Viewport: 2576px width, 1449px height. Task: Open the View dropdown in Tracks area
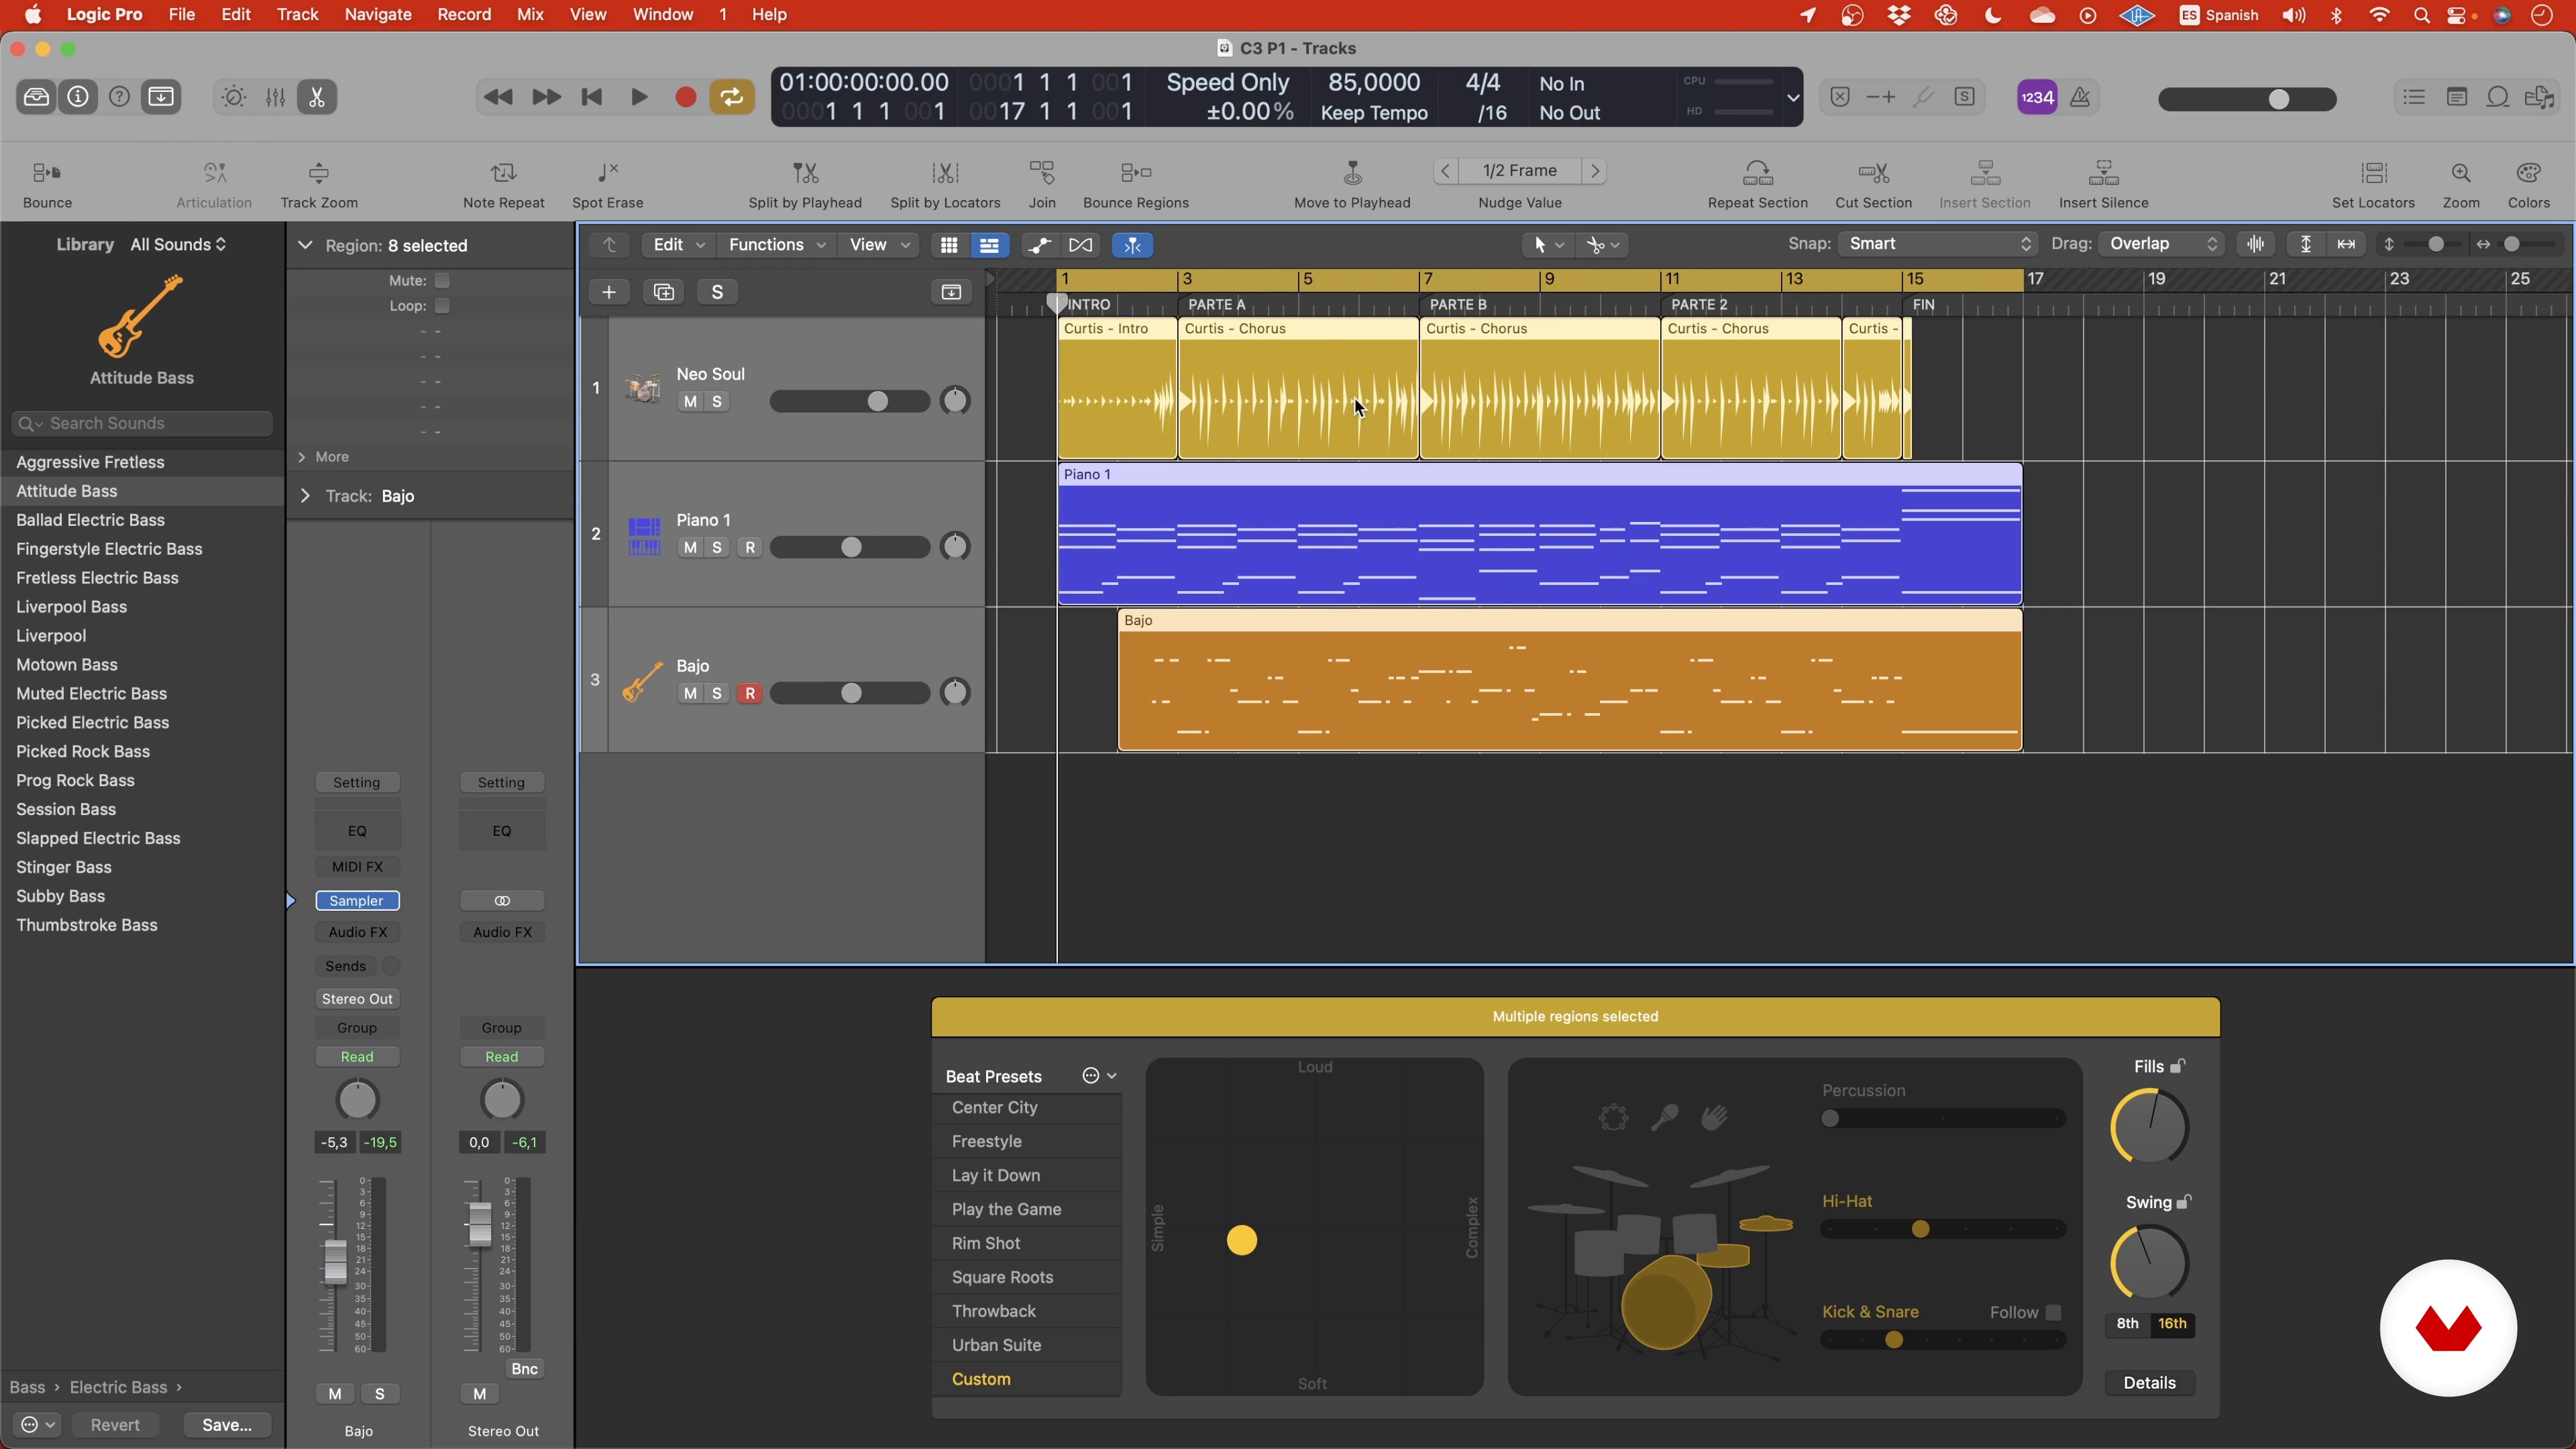878,245
